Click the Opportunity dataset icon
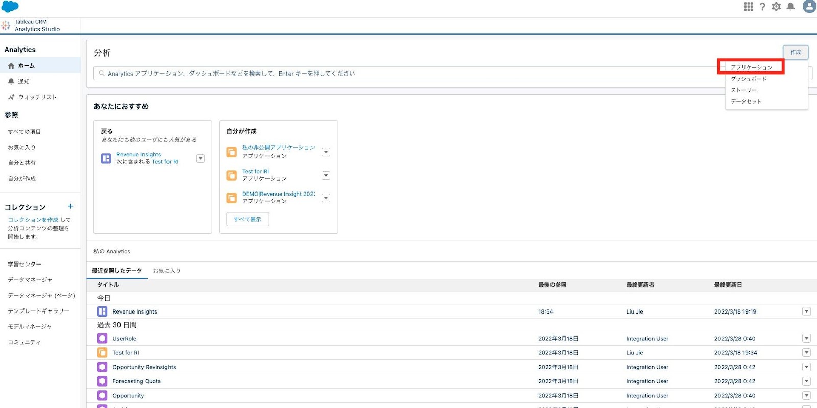817x408 pixels. click(x=102, y=395)
